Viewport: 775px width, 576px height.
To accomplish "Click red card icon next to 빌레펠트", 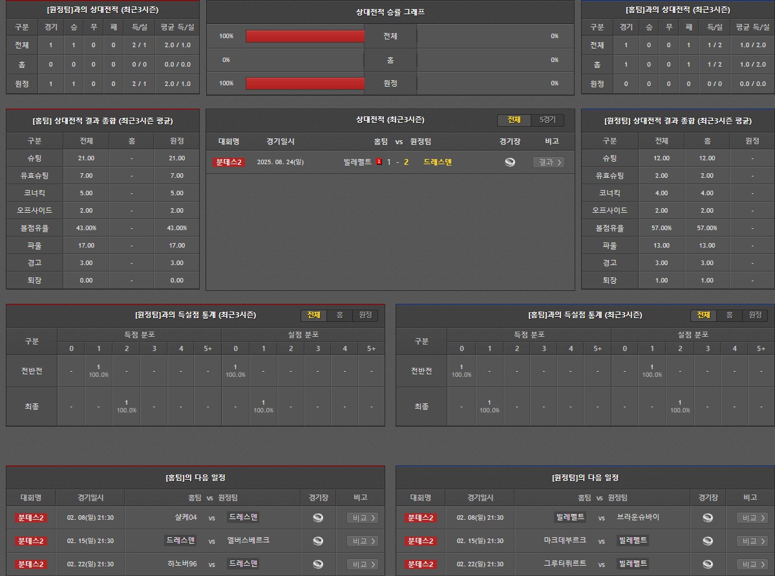I will (379, 162).
